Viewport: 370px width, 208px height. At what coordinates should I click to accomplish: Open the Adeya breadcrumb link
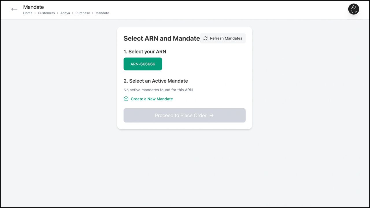pyautogui.click(x=65, y=13)
